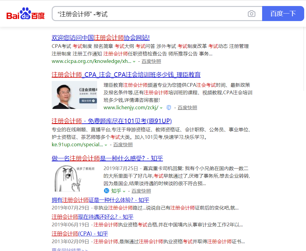Image resolution: width=306 pixels, height=251 pixels.
Task: Open 欢迎您访问中国注册会计师协会网站 result
Action: (x=101, y=38)
